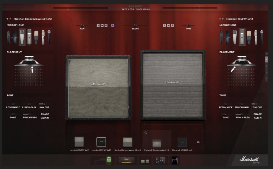Click the BLEND slider
The height and width of the screenshot is (169, 273).
click(135, 25)
